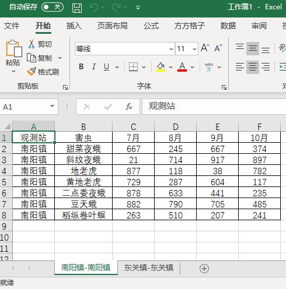Toggle Underline formatting

(x=106, y=67)
